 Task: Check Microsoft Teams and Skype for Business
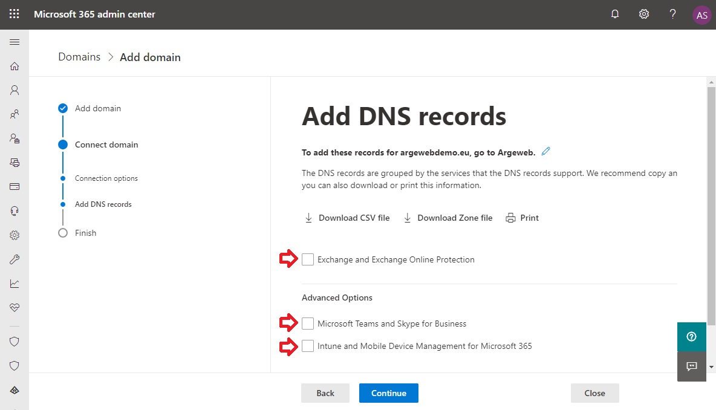(x=308, y=324)
